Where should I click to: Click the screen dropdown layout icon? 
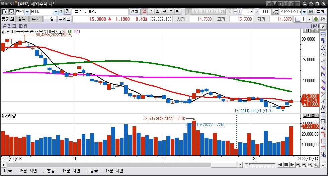tap(12, 11)
